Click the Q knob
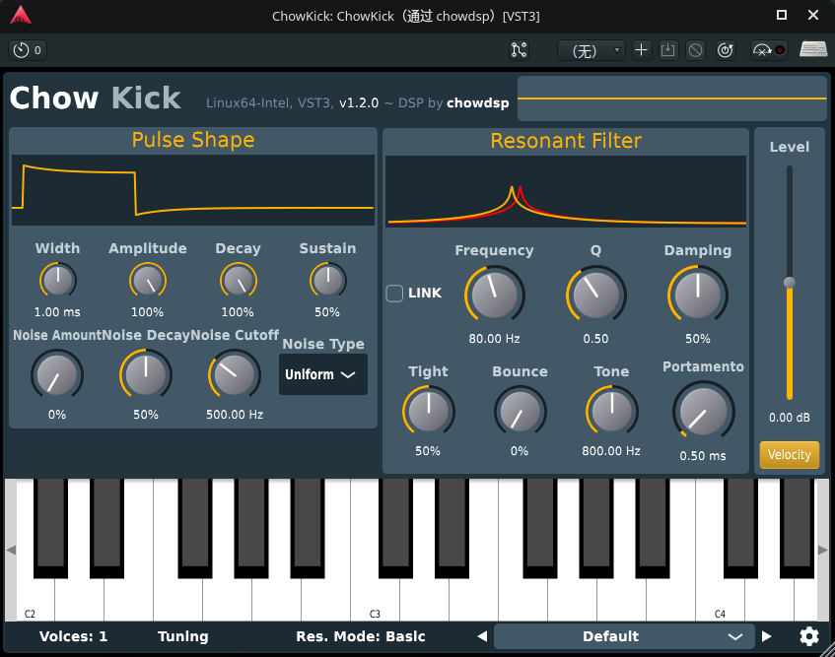The height and width of the screenshot is (657, 835). 595,296
